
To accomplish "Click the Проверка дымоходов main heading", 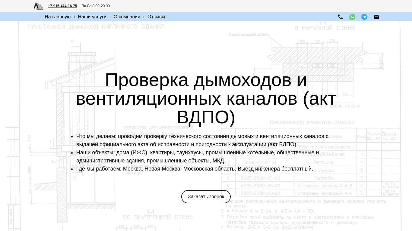I will tap(206, 98).
